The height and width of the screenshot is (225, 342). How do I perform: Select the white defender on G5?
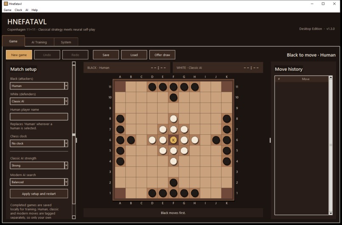(184, 151)
